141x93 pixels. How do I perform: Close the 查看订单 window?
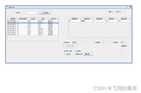[130, 7]
